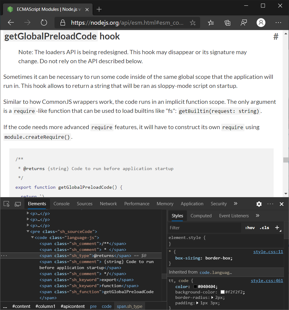Switch to the Network panel

click(x=108, y=204)
